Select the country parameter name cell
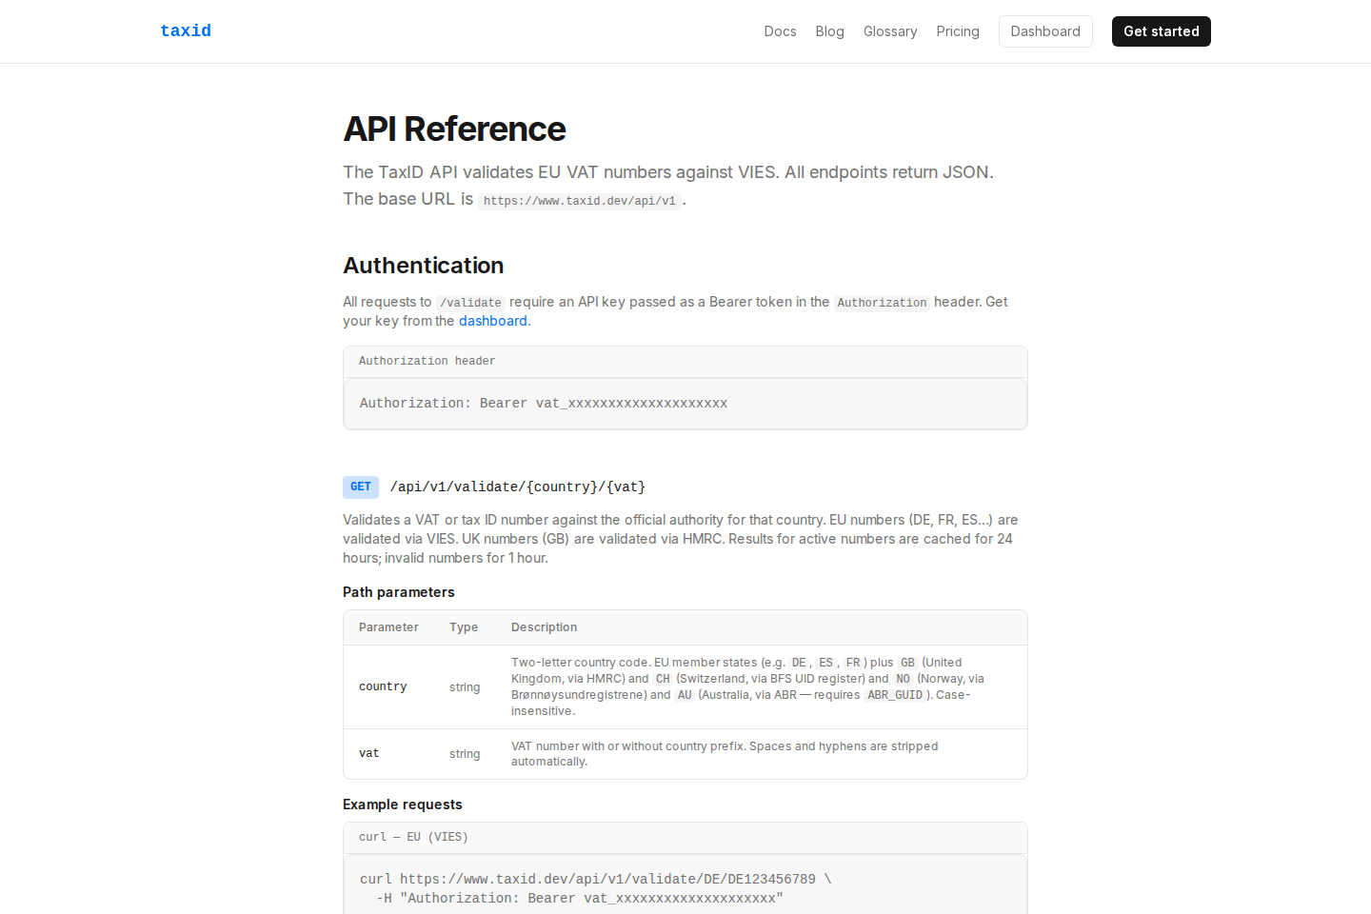The height and width of the screenshot is (914, 1371). pos(383,687)
